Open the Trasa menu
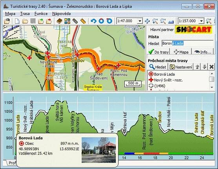This screenshot has width=218, height=169. [x=25, y=14]
